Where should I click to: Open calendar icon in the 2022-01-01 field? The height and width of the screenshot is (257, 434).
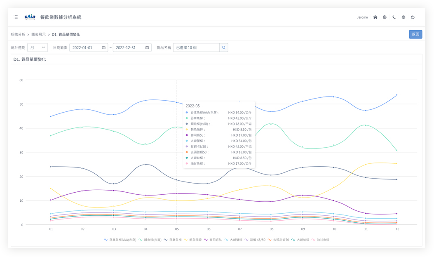103,47
